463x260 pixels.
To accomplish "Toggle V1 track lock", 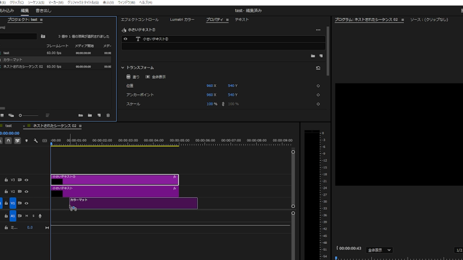I will coord(6,203).
